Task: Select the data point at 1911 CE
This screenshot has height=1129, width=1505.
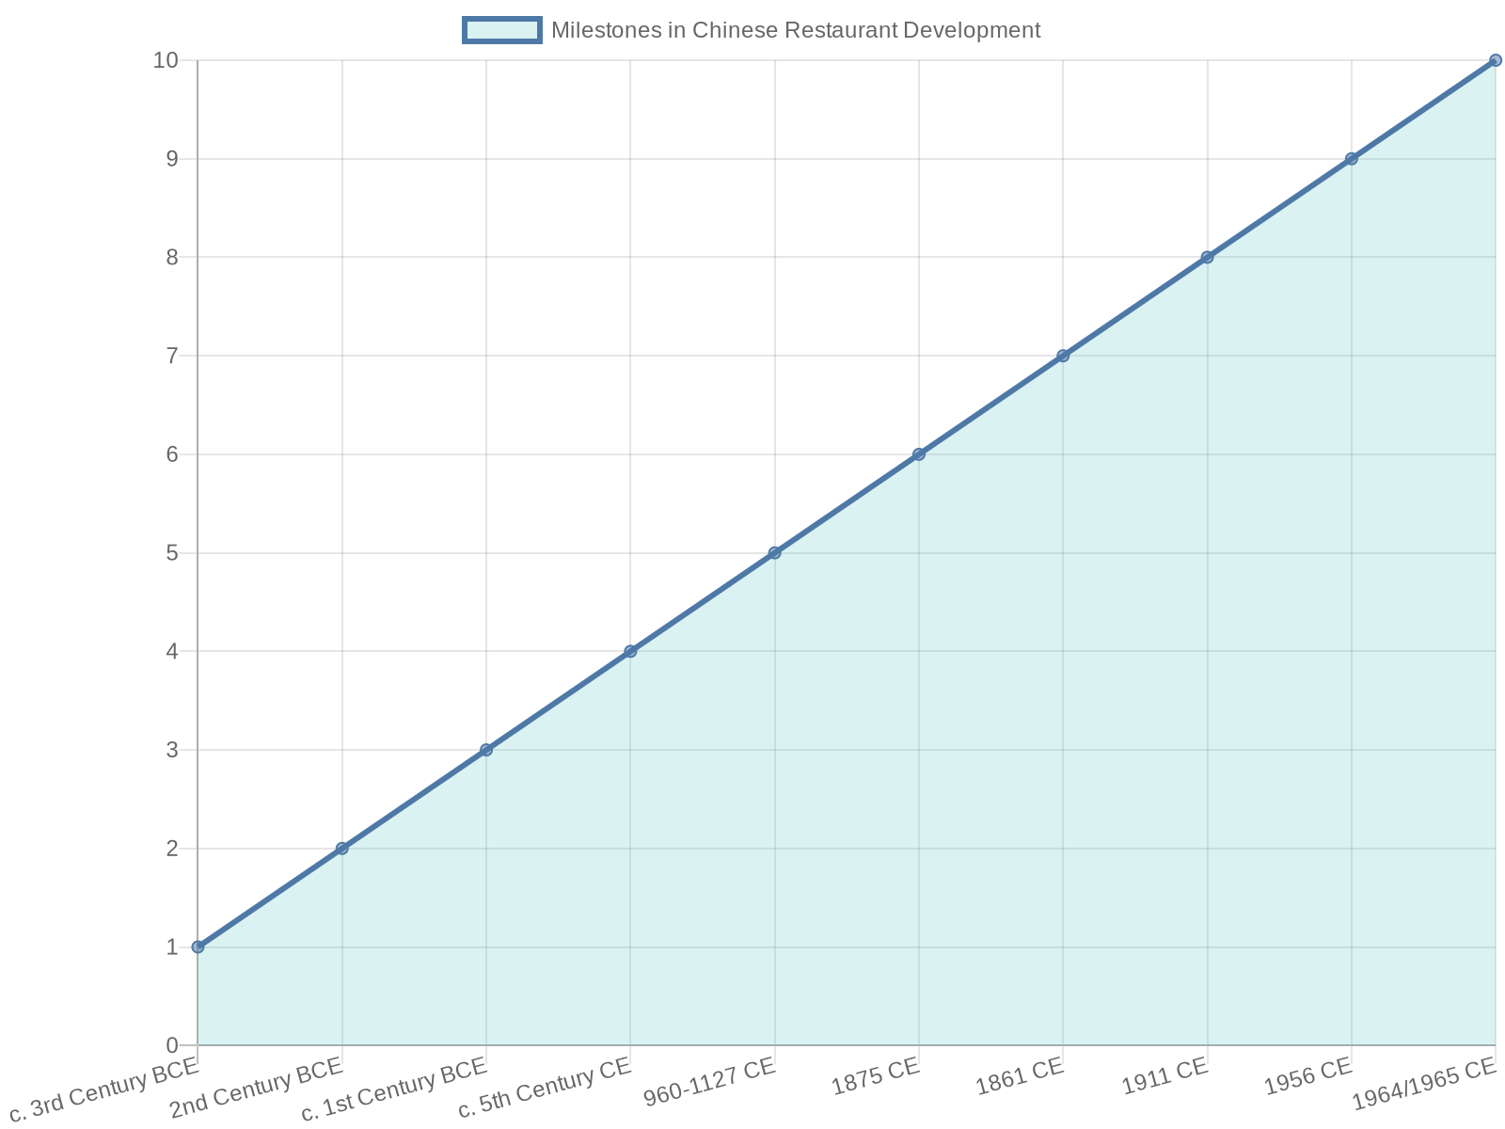Action: (1207, 257)
